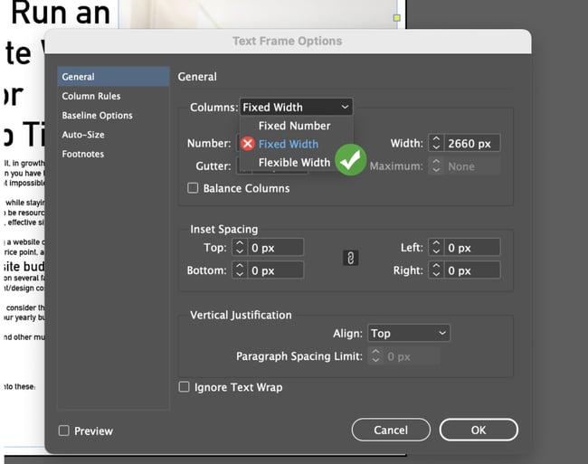Click the Width stepper arrows
Screen dimensions: 588x464
tap(436, 144)
